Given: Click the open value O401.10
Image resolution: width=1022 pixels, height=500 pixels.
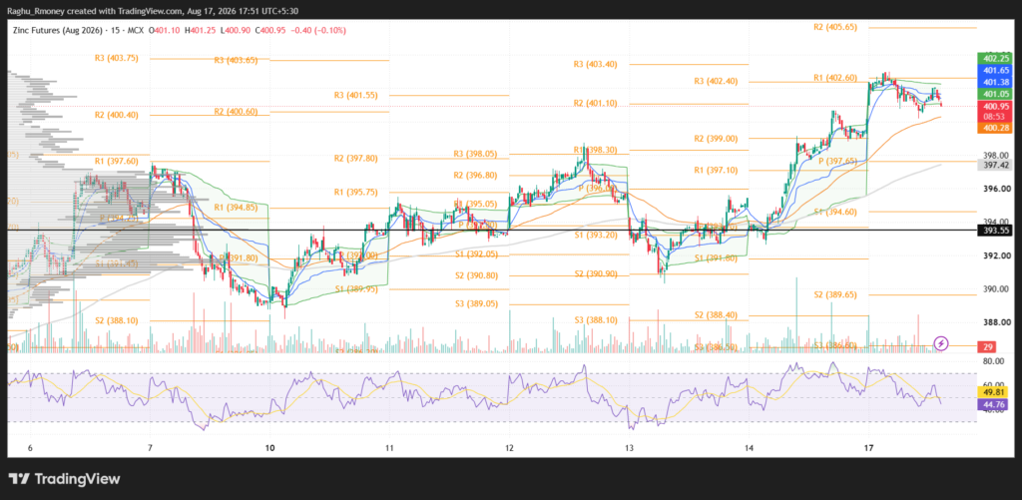Looking at the screenshot, I should pos(163,31).
